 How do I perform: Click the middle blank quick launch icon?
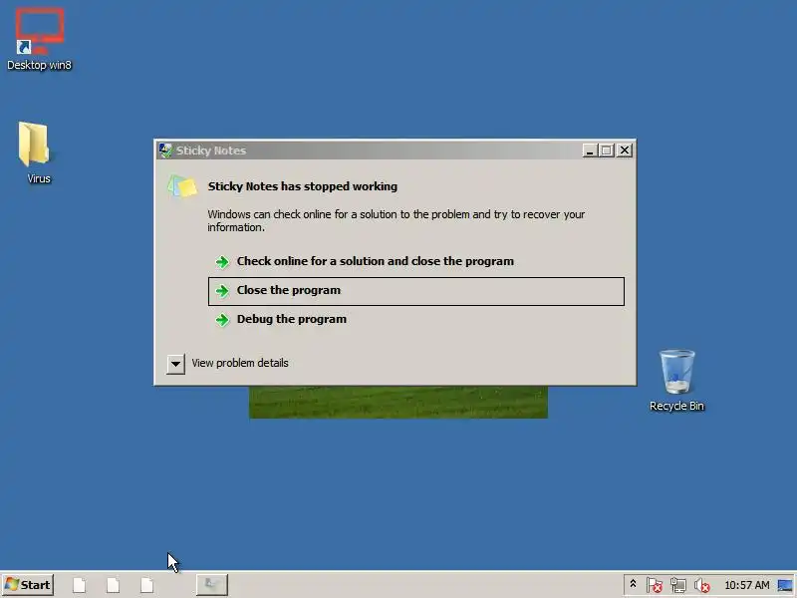pyautogui.click(x=113, y=585)
